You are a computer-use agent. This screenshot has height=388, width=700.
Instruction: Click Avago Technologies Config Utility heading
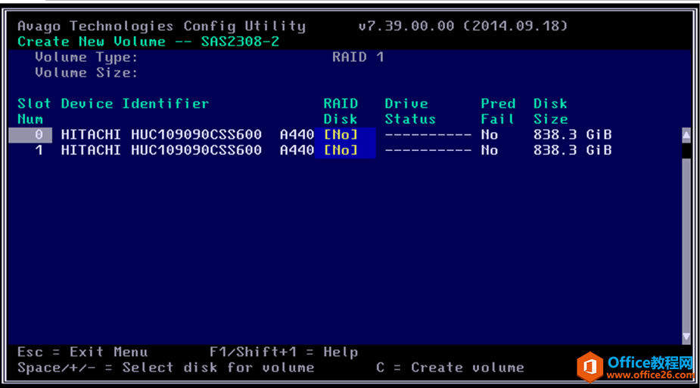pos(162,26)
